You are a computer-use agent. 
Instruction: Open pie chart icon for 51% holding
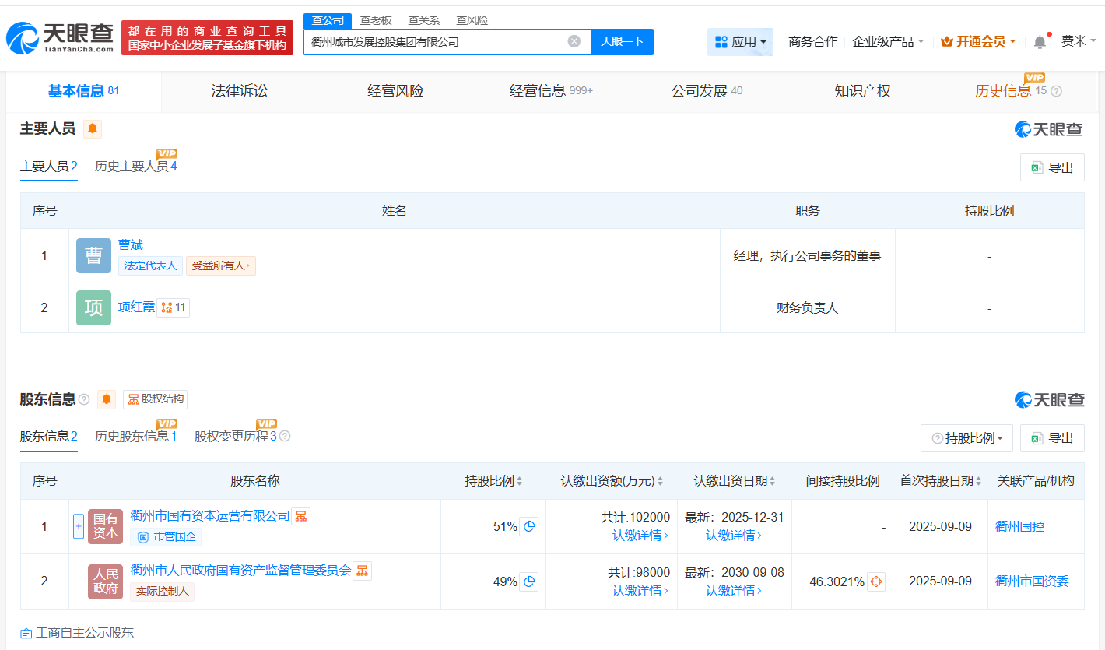click(x=529, y=527)
